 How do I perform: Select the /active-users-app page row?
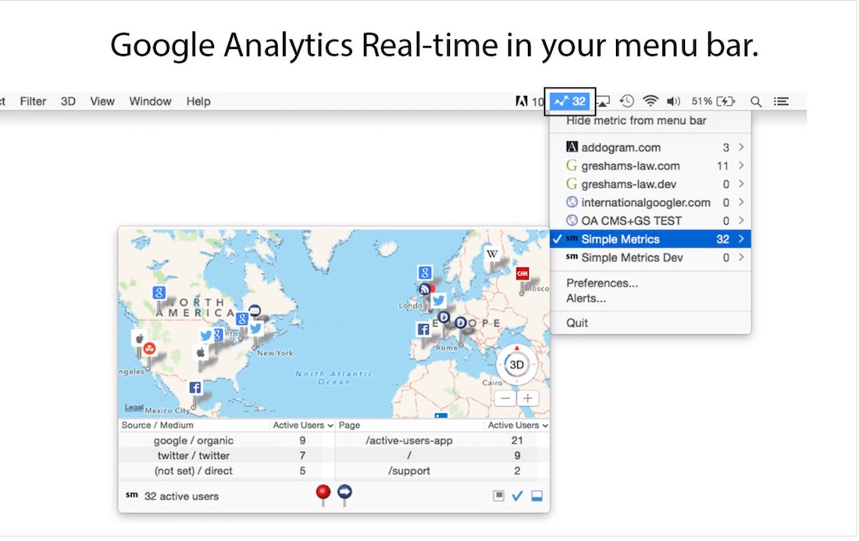[x=443, y=441]
